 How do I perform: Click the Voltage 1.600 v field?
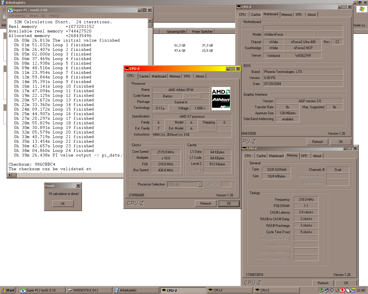coord(200,108)
